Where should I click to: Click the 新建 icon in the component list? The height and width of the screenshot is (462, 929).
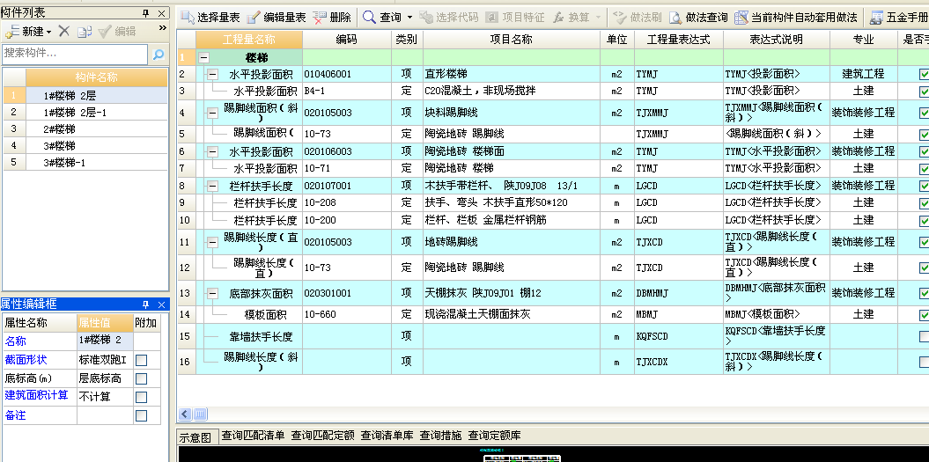click(x=11, y=32)
